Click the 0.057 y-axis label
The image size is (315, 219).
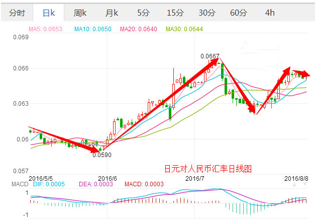point(21,171)
